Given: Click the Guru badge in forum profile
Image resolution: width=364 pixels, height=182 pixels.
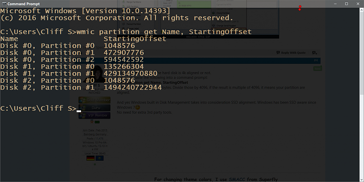Looking at the screenshot, I should point(95,107).
